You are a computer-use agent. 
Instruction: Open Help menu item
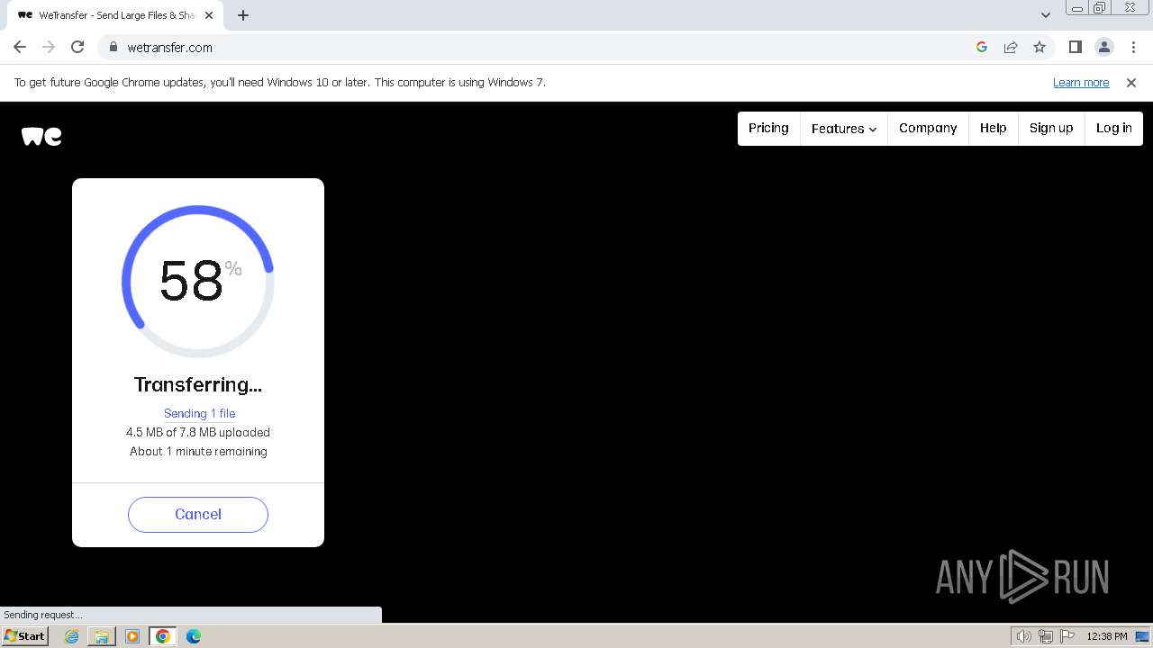click(994, 128)
